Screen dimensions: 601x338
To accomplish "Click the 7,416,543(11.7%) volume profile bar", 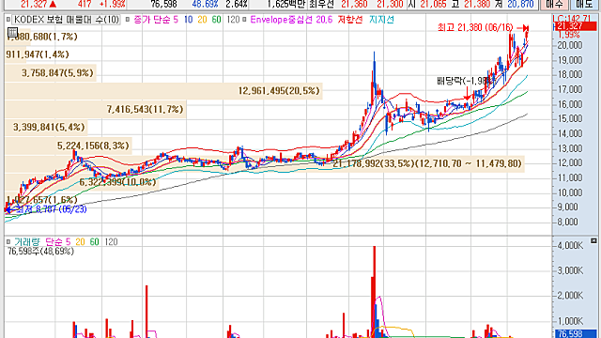I will pyautogui.click(x=96, y=109).
